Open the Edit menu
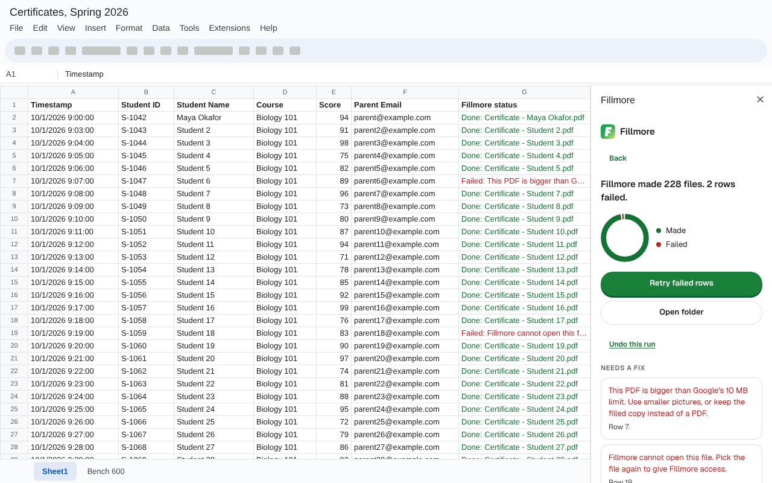The width and height of the screenshot is (772, 483). 40,28
